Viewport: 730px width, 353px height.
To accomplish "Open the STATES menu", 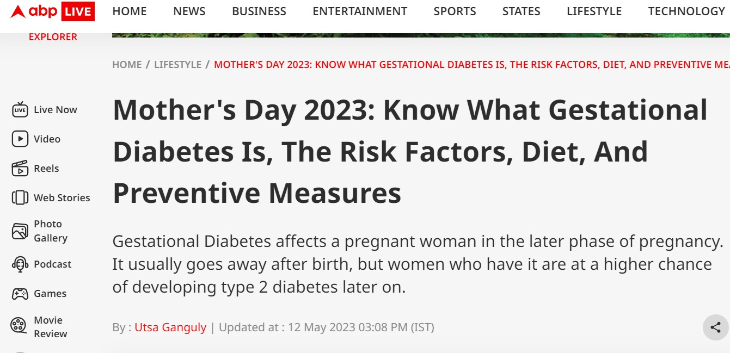I will click(x=522, y=11).
